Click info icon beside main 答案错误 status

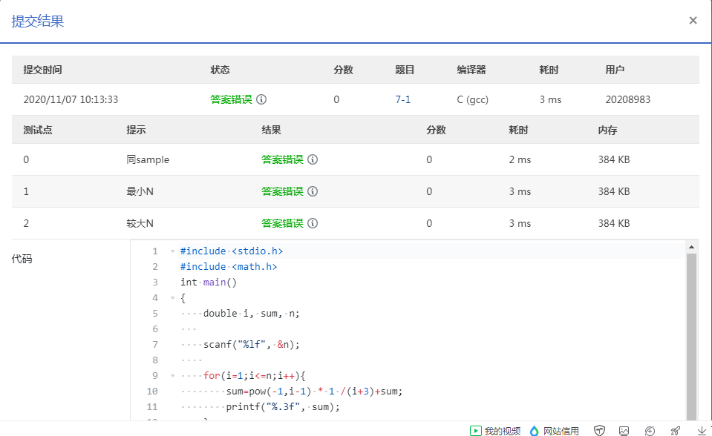point(261,99)
